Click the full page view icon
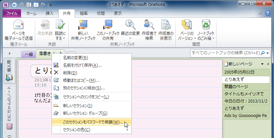The height and width of the screenshot is (138, 274). coord(36,5)
